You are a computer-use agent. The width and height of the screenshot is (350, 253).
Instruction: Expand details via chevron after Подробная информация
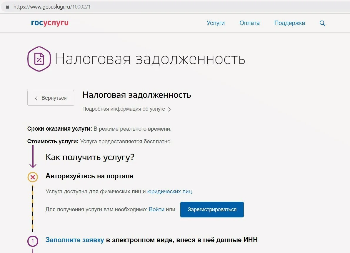point(169,109)
